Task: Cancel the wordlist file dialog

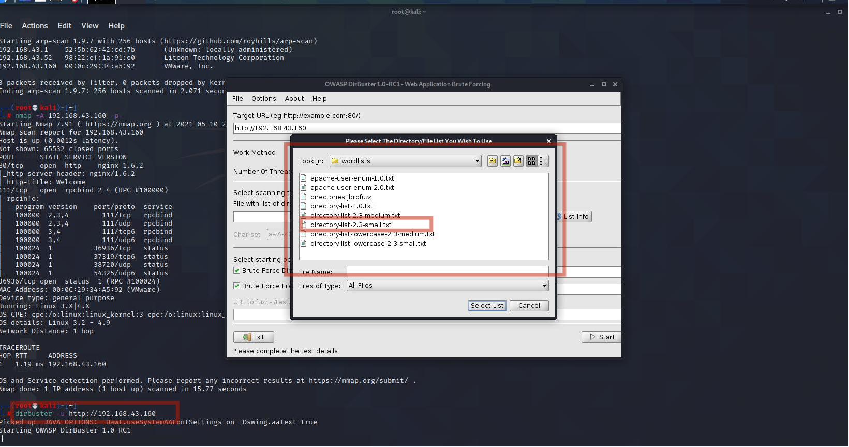Action: point(529,306)
